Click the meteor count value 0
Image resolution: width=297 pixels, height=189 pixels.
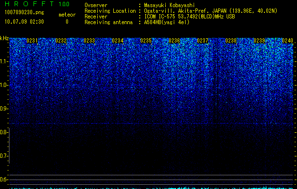pyautogui.click(x=67, y=22)
